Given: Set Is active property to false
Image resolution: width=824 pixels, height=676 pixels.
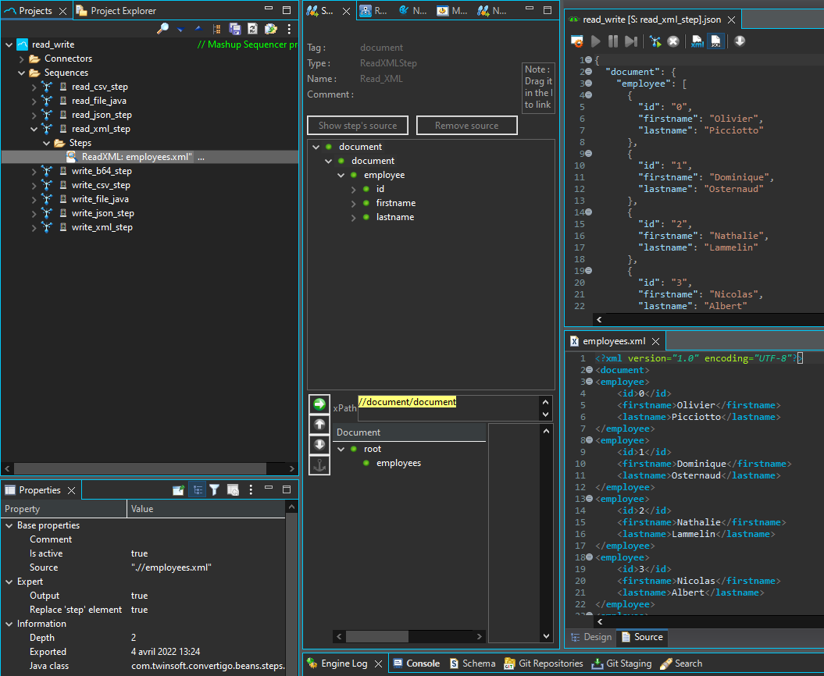Looking at the screenshot, I should (139, 553).
